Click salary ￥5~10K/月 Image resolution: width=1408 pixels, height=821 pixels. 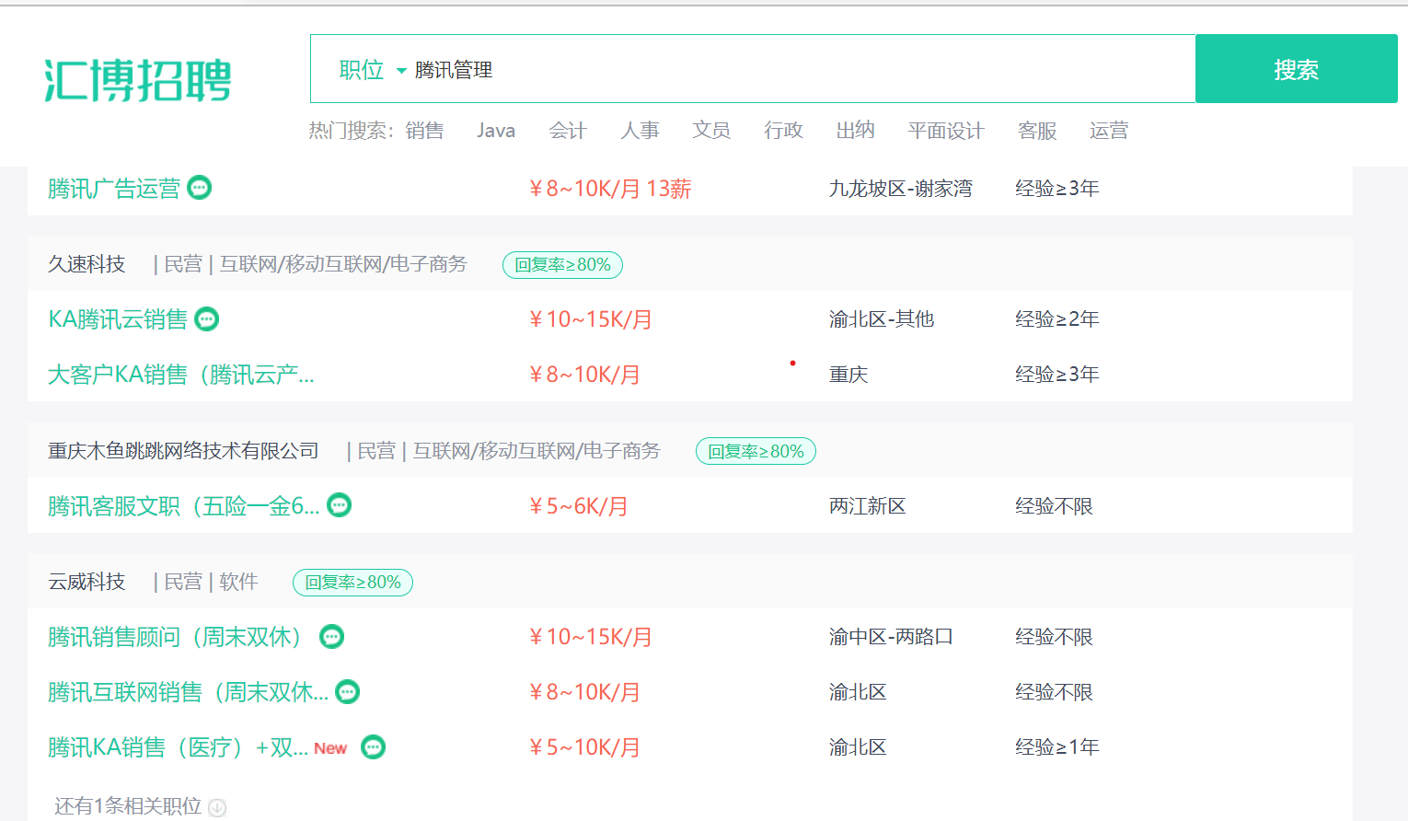pyautogui.click(x=584, y=747)
